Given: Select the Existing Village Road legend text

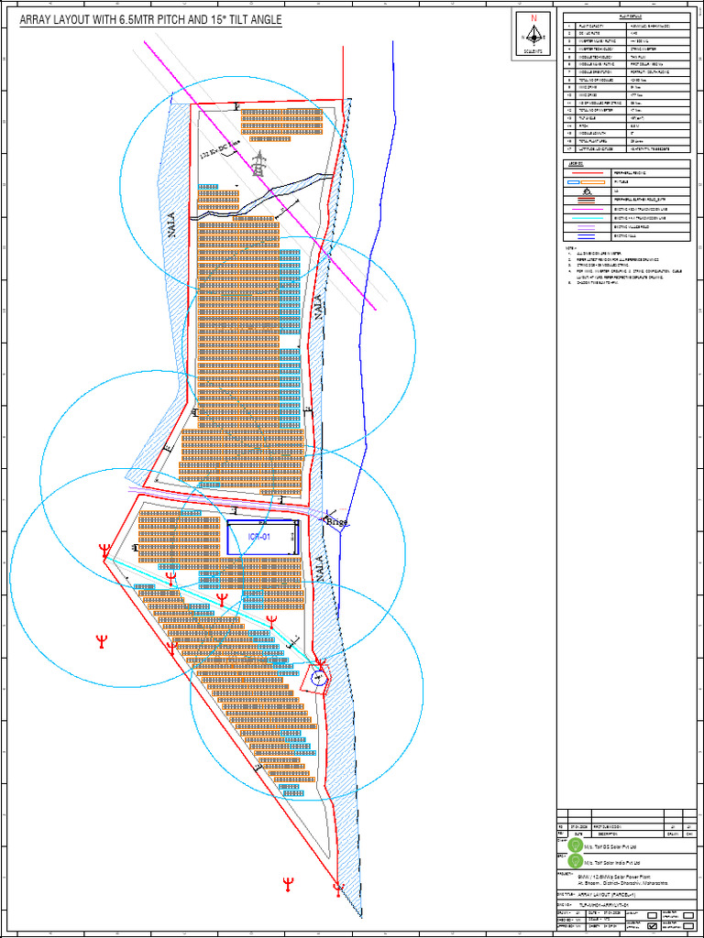Looking at the screenshot, I should pyautogui.click(x=632, y=227).
